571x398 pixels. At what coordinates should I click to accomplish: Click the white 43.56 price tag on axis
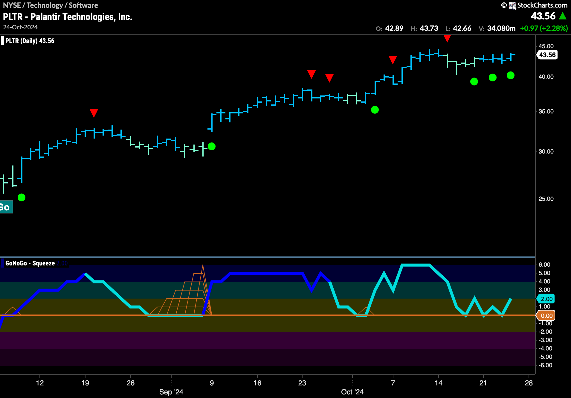[x=547, y=55]
